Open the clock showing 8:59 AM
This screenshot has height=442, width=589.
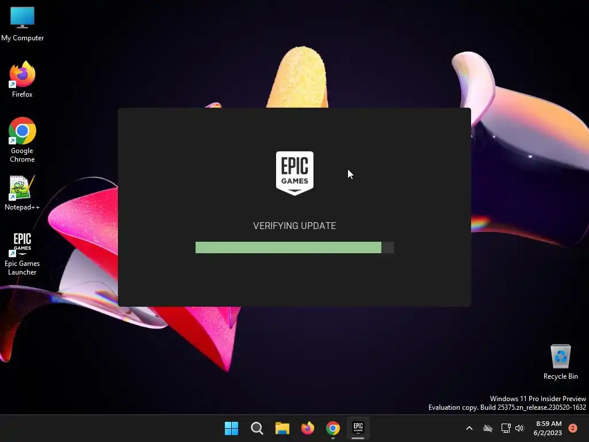pos(548,428)
